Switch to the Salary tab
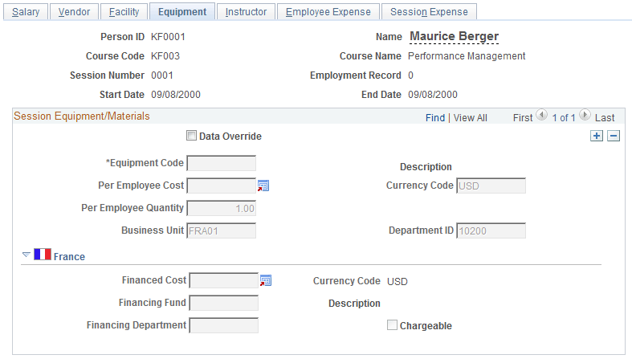Screen dimensions: 632x363 (26, 12)
